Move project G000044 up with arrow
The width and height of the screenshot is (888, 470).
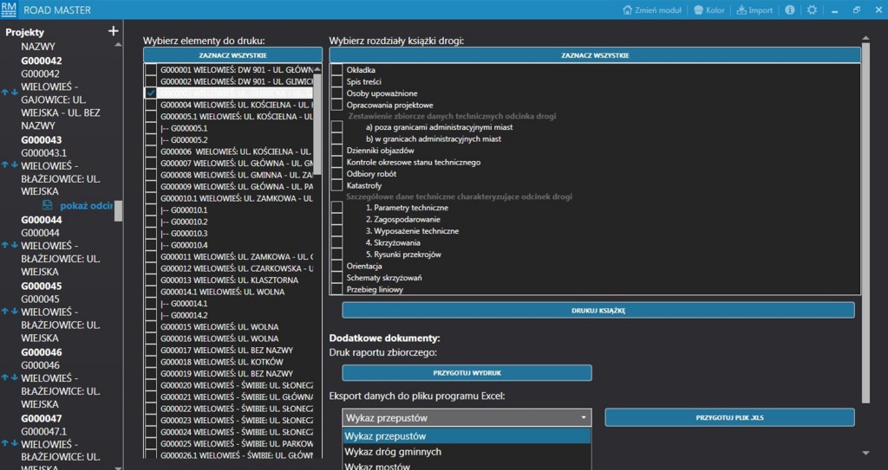5,245
